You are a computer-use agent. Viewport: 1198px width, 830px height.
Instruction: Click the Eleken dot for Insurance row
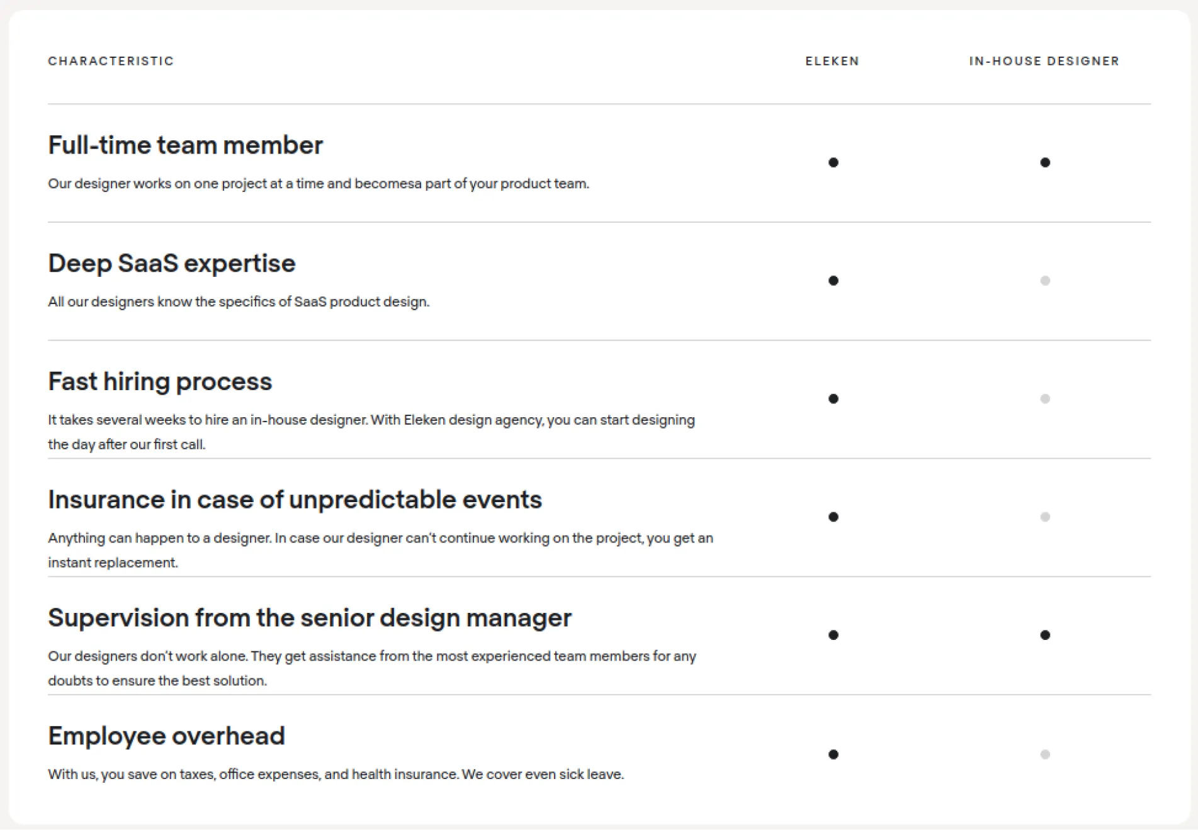[834, 517]
